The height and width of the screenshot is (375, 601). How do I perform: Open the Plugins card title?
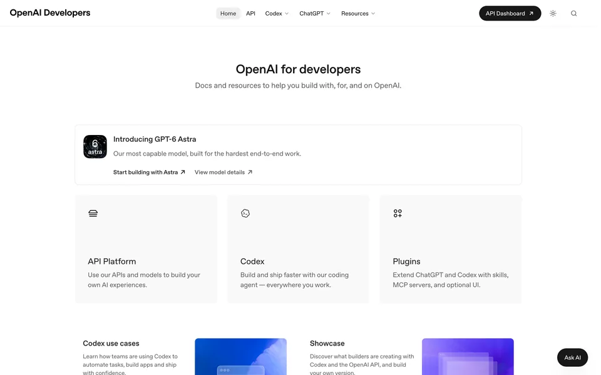point(406,261)
